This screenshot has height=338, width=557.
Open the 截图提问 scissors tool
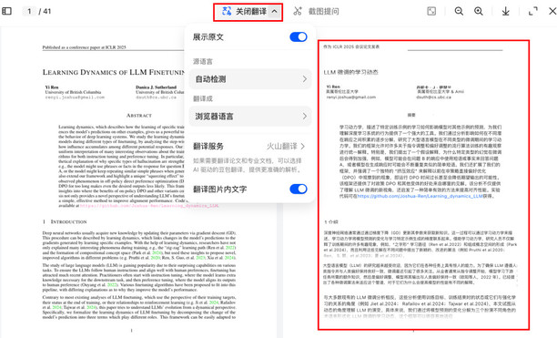298,11
